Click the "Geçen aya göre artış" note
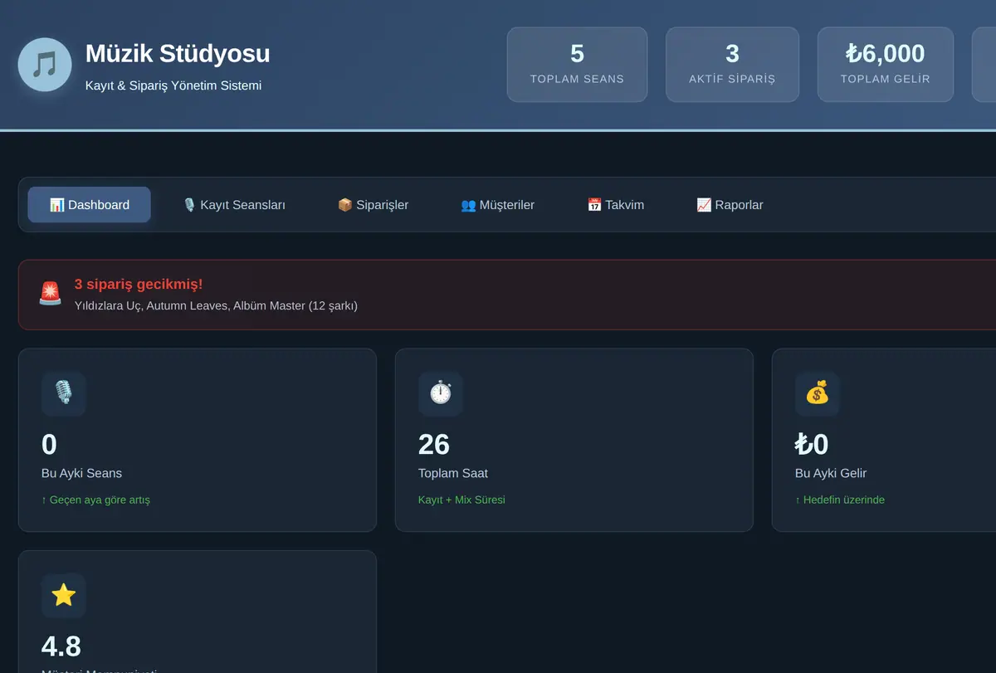 tap(95, 500)
